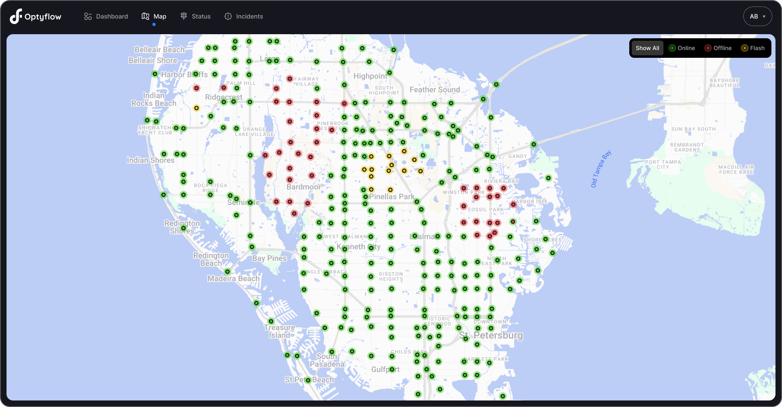The height and width of the screenshot is (407, 782).
Task: Click the Incidents alert icon
Action: [x=228, y=16]
